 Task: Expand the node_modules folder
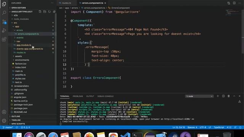pyautogui.click(x=21, y=19)
